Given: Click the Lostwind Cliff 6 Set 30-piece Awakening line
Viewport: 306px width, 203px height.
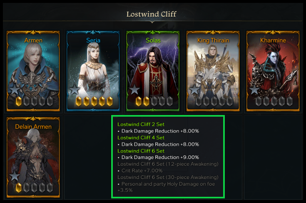Looking at the screenshot, I should point(168,177).
